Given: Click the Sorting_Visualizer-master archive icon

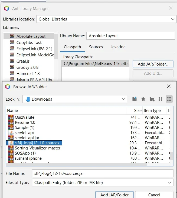Looking at the screenshot, I should point(11,148).
